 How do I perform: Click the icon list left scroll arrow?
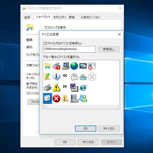coord(45,106)
